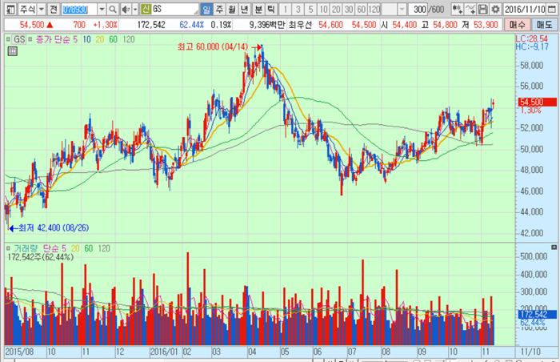The image size is (560, 362).
Task: Click the stock search magnifier icon
Action: [114, 9]
